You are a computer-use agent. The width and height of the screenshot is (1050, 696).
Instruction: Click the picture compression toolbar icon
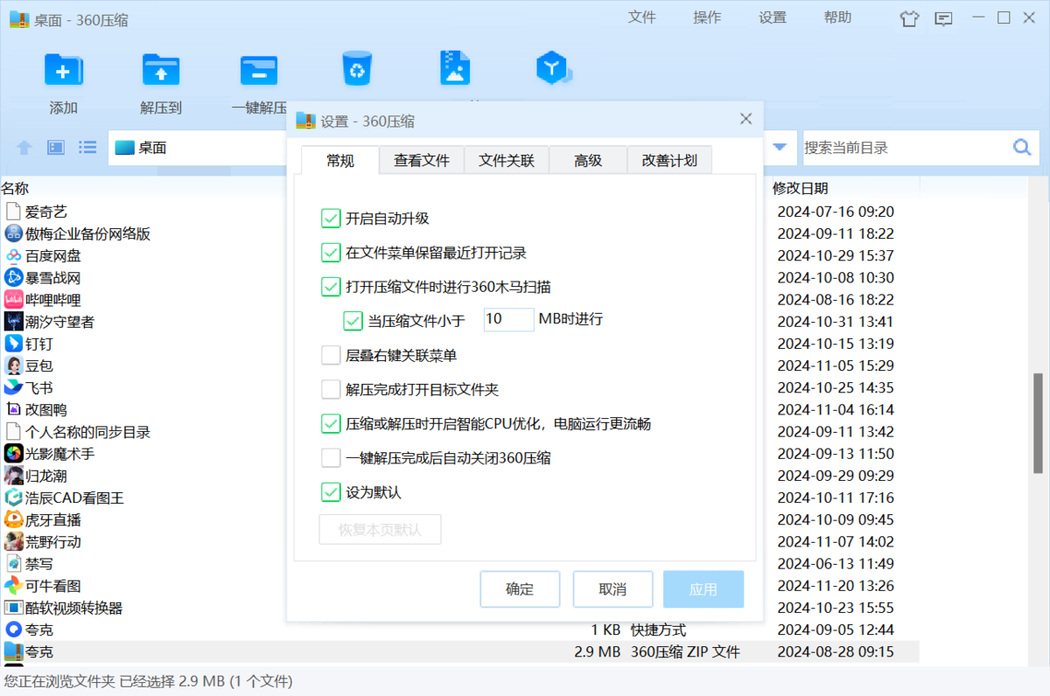455,68
